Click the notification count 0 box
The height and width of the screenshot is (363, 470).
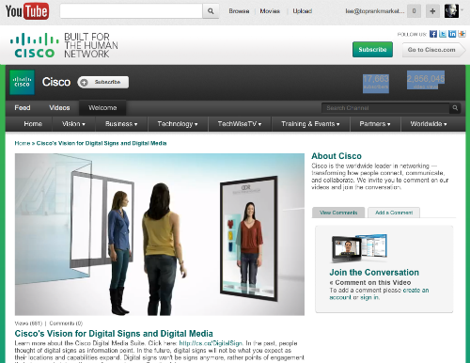pos(414,11)
